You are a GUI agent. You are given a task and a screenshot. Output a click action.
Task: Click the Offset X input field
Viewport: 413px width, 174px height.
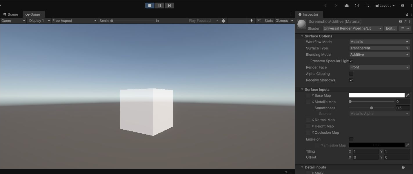(366, 157)
